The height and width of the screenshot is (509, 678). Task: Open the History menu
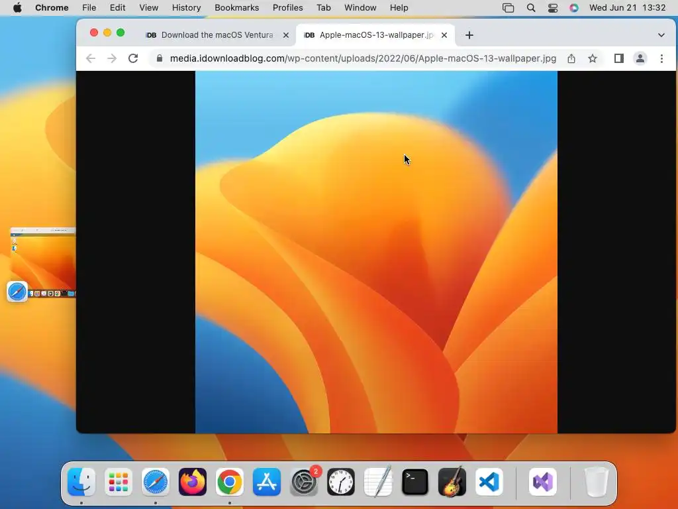186,8
